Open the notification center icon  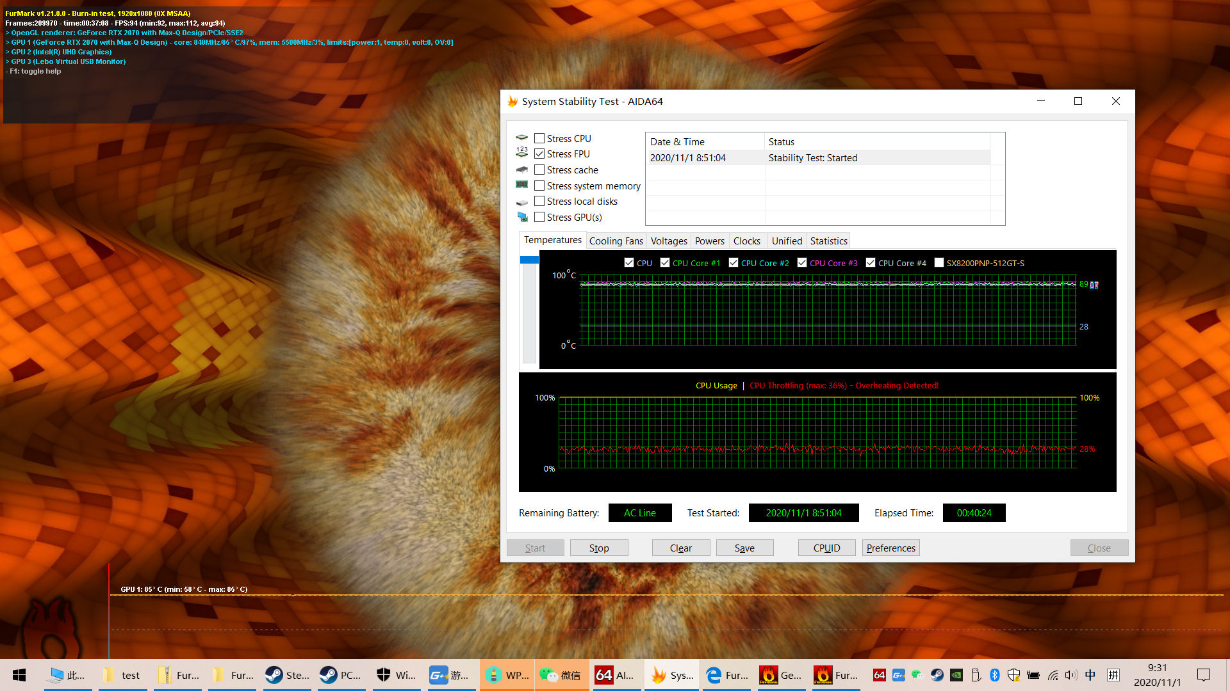click(1204, 675)
